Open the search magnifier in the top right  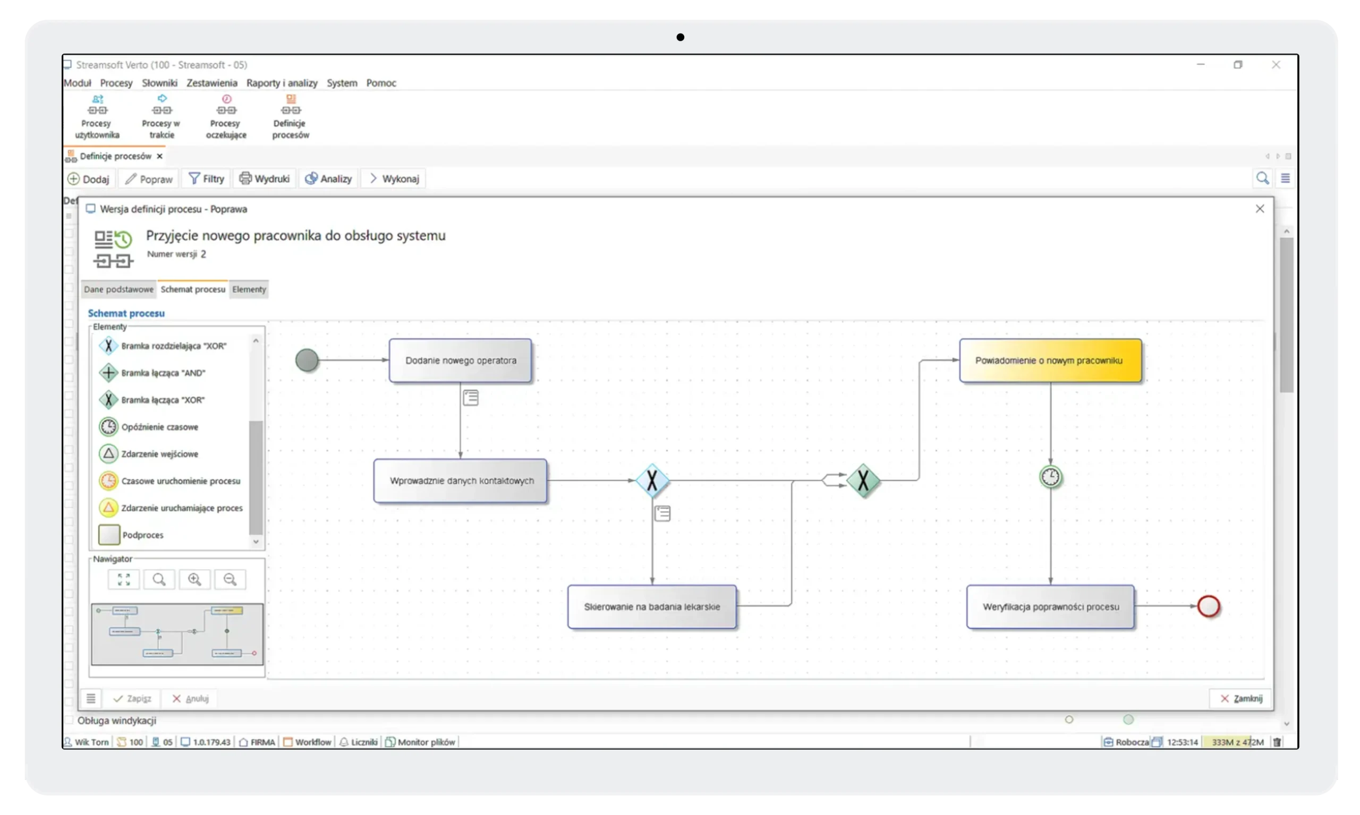point(1263,178)
